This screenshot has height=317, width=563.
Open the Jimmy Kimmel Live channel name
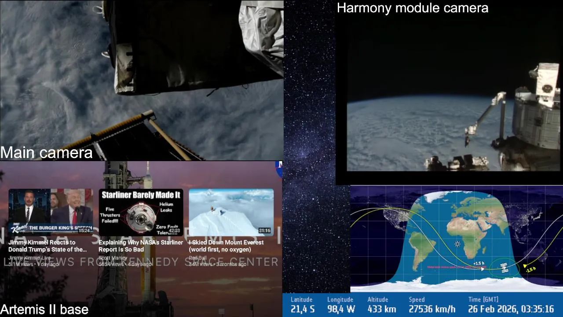click(29, 258)
